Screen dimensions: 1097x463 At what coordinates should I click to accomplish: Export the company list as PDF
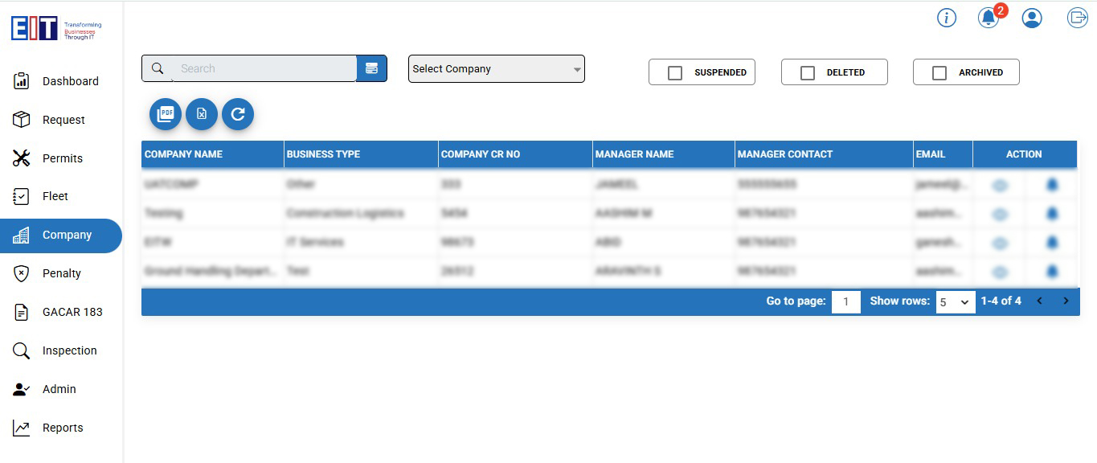point(166,114)
